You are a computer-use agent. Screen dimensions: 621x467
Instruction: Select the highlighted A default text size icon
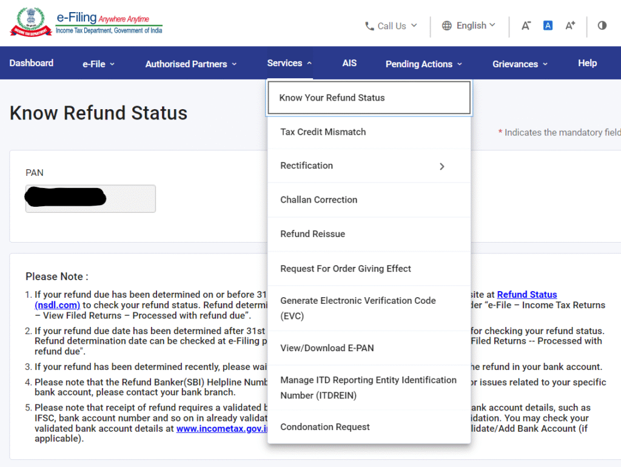click(x=548, y=25)
